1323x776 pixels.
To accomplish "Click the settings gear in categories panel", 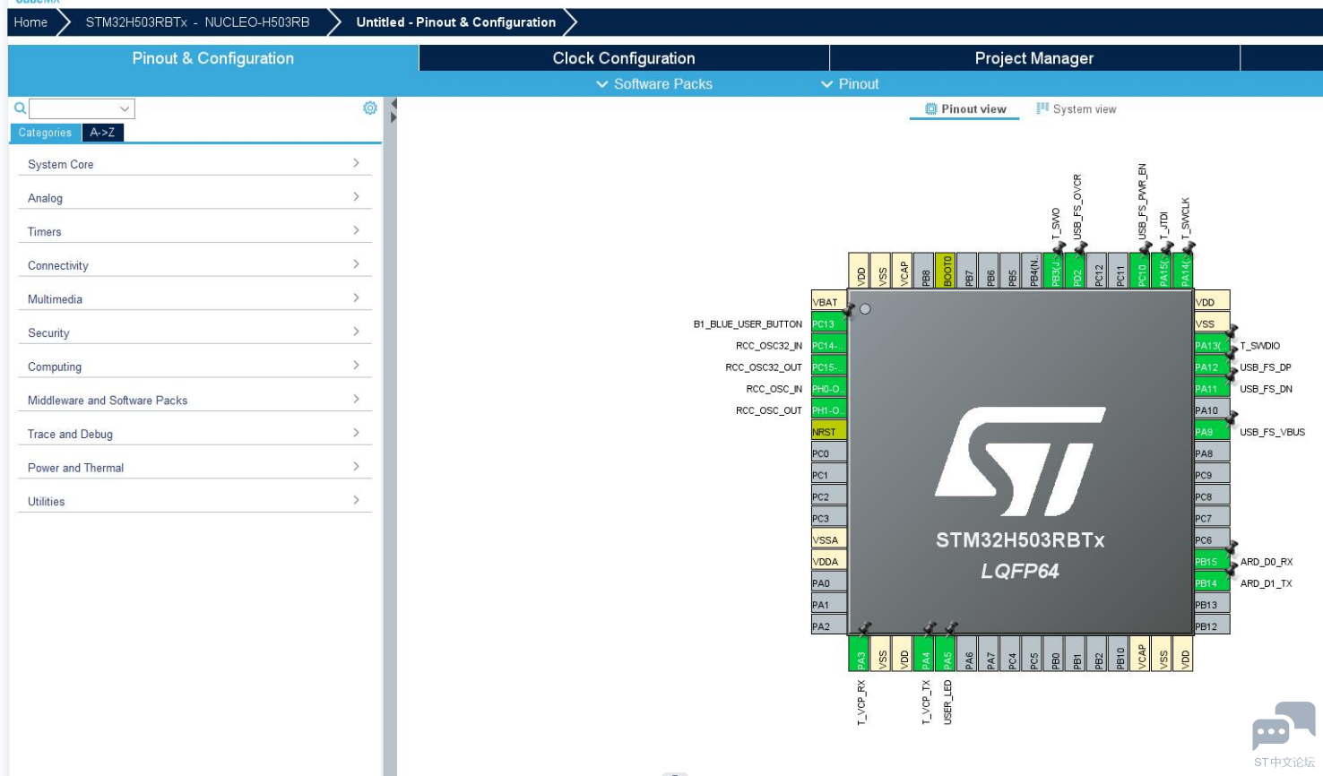I will click(x=369, y=108).
